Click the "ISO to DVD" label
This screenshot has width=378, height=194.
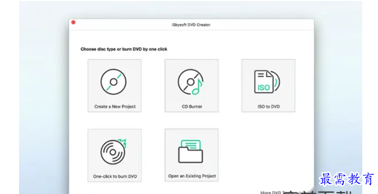268,106
